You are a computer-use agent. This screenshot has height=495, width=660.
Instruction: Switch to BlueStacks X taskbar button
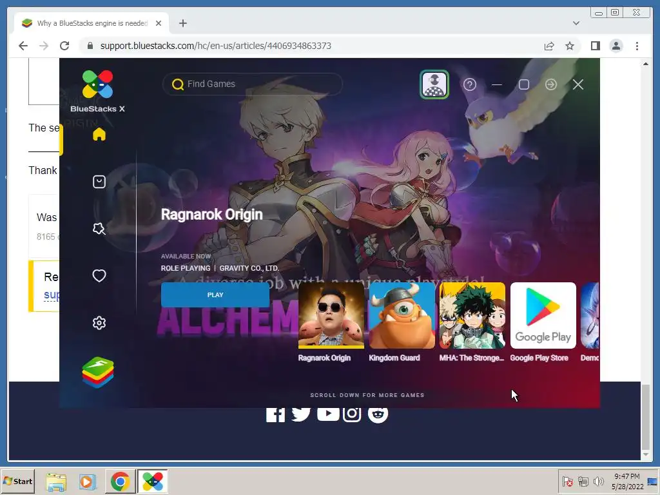point(152,481)
